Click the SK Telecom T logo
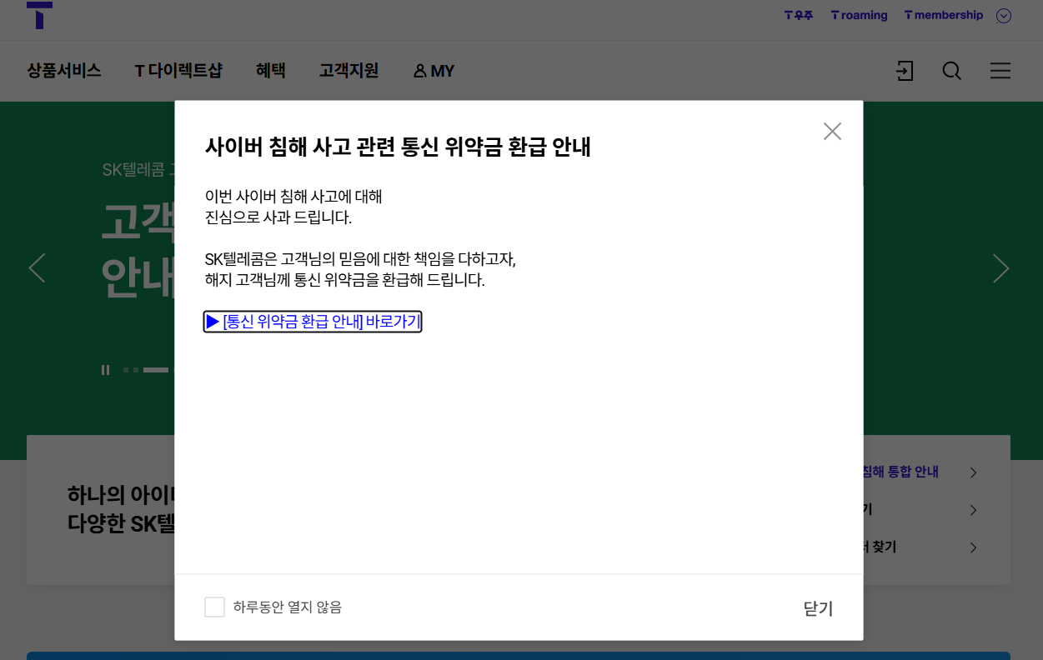Screen dimensions: 1043x660 [38, 14]
